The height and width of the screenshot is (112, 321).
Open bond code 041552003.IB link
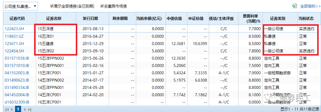[17, 73]
